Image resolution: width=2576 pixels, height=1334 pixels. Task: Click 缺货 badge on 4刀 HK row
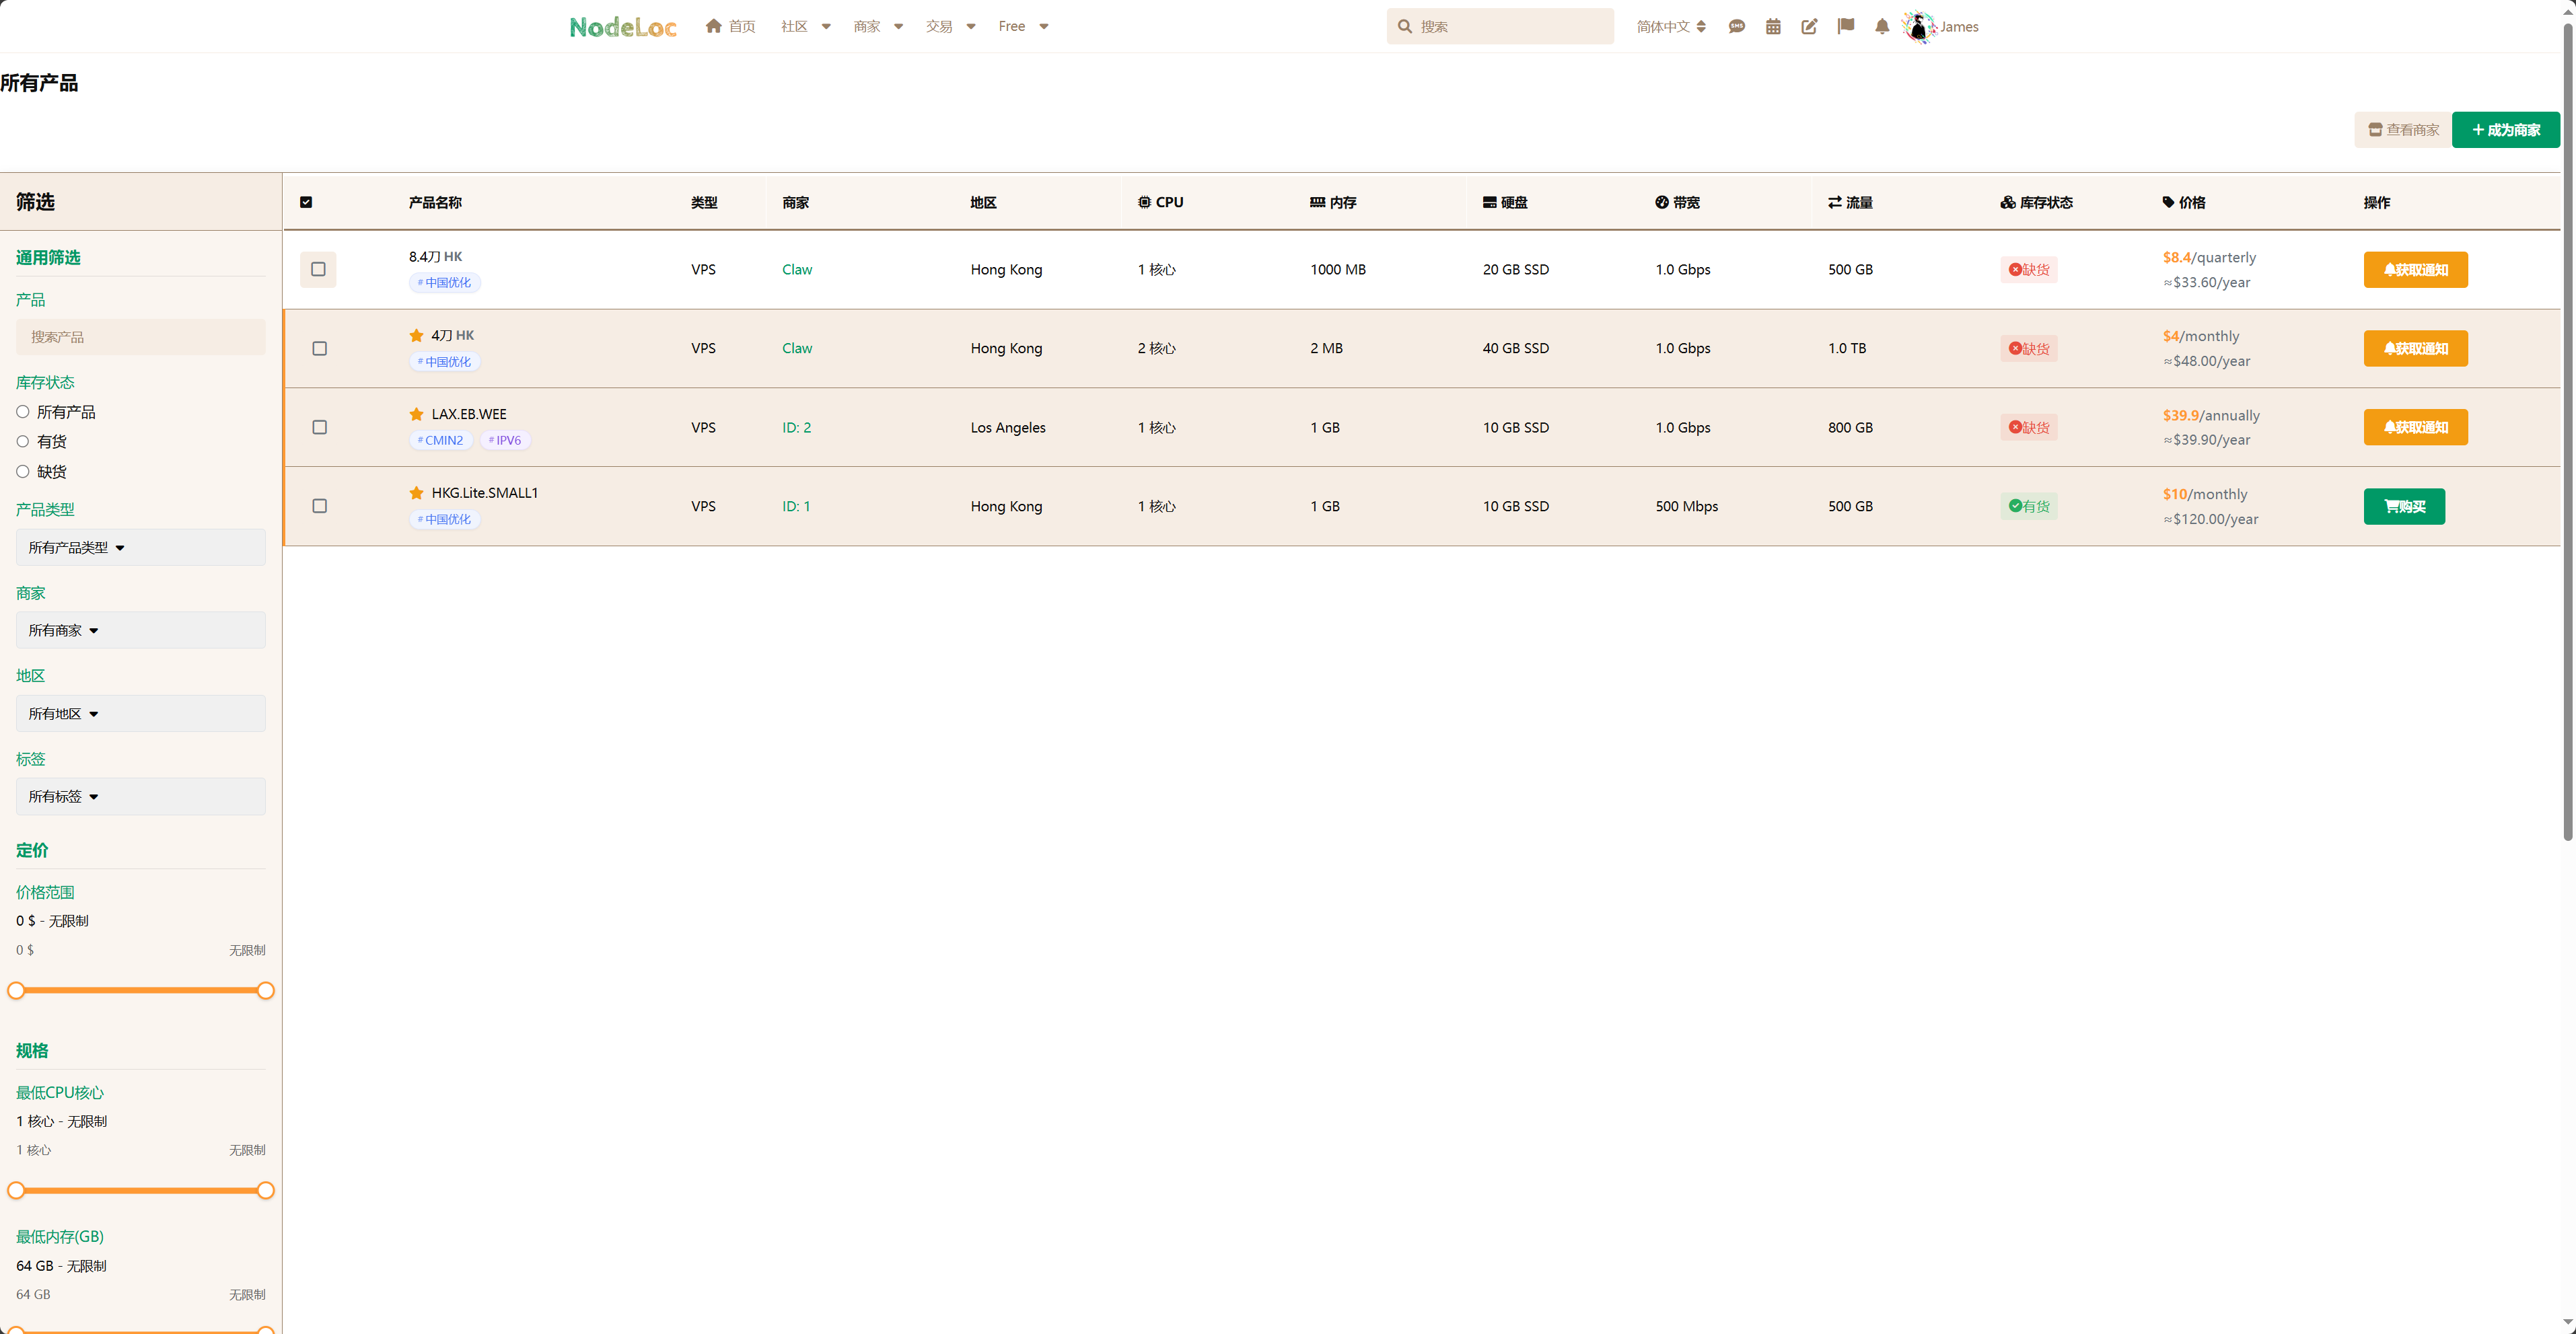2029,349
